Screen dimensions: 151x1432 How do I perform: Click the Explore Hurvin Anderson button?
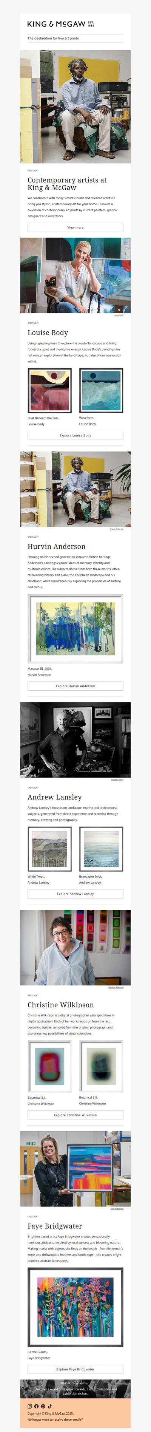pyautogui.click(x=75, y=686)
